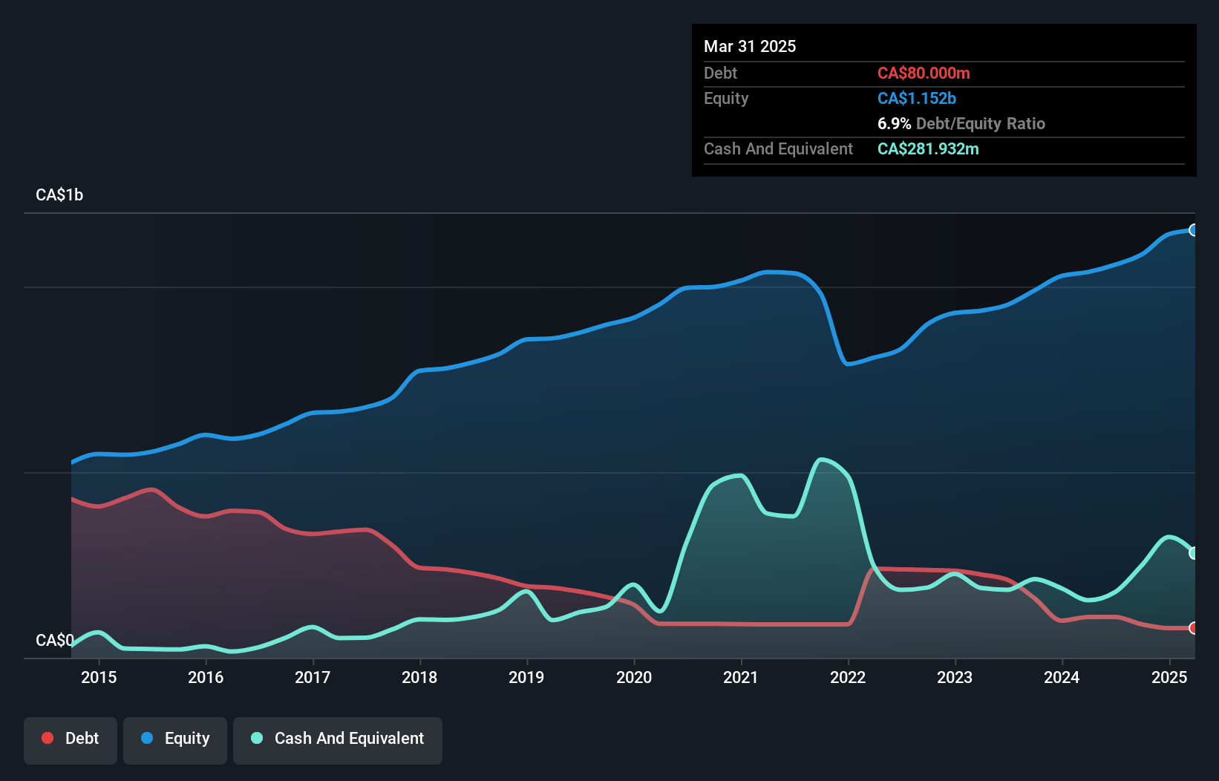Select the 2021 year label on the axis
Screen dimensions: 1219x781
739,677
